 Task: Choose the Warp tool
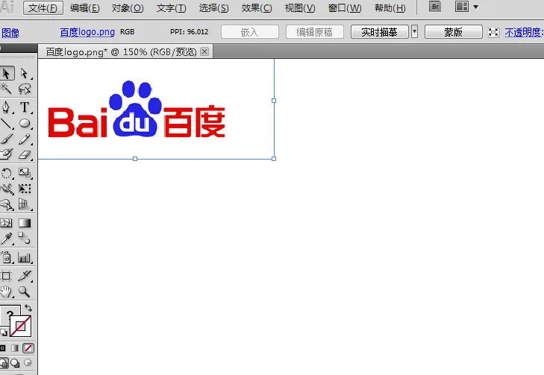click(x=6, y=189)
